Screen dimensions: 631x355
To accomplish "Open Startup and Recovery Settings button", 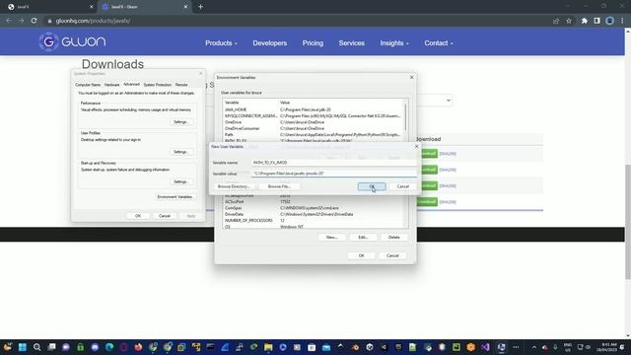I will pos(180,181).
